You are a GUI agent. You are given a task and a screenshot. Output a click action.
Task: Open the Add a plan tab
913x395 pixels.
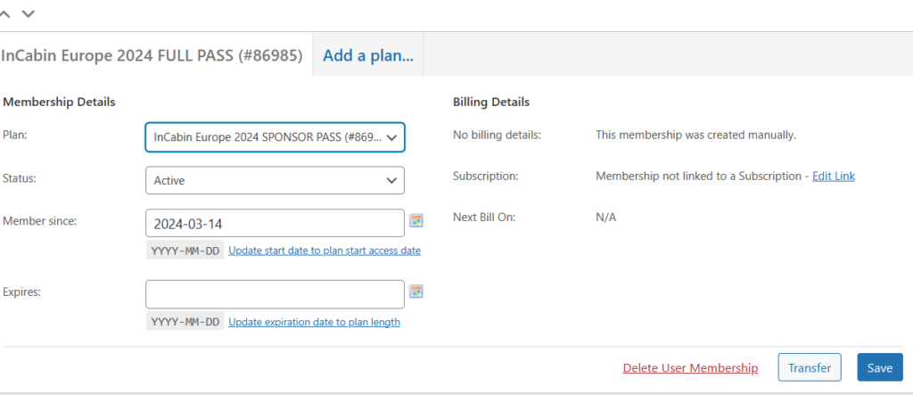coord(367,55)
